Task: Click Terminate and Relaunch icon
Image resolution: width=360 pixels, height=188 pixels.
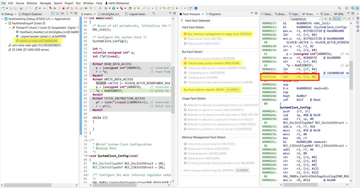Action: (50, 8)
